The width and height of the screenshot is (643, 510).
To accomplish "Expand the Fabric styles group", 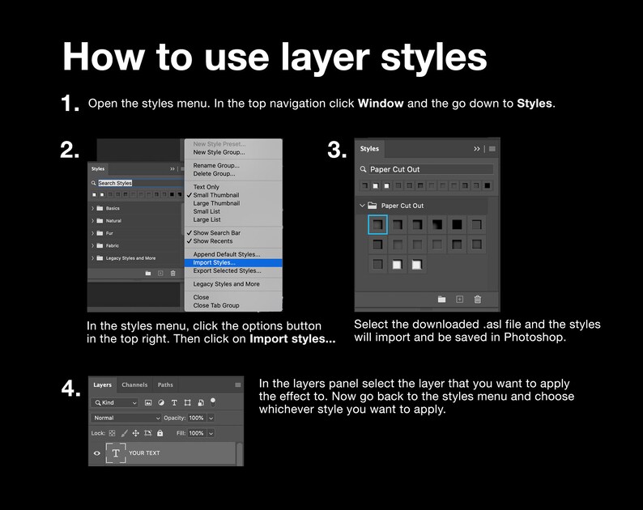I will point(92,245).
